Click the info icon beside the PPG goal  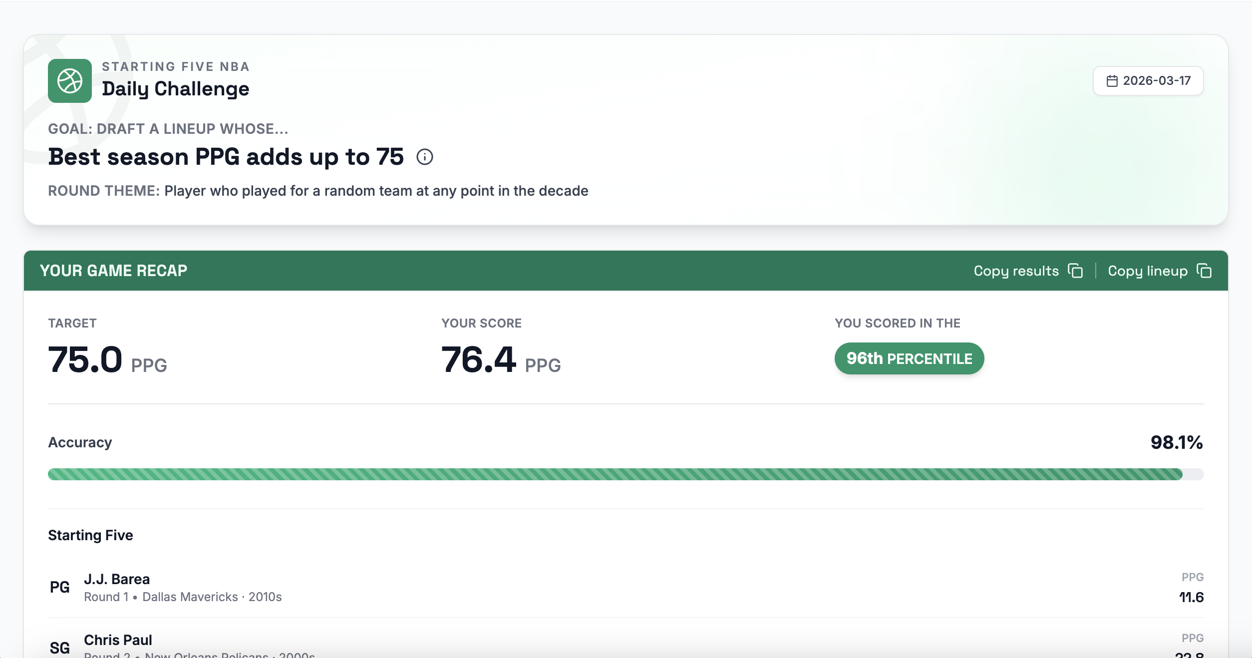click(425, 157)
